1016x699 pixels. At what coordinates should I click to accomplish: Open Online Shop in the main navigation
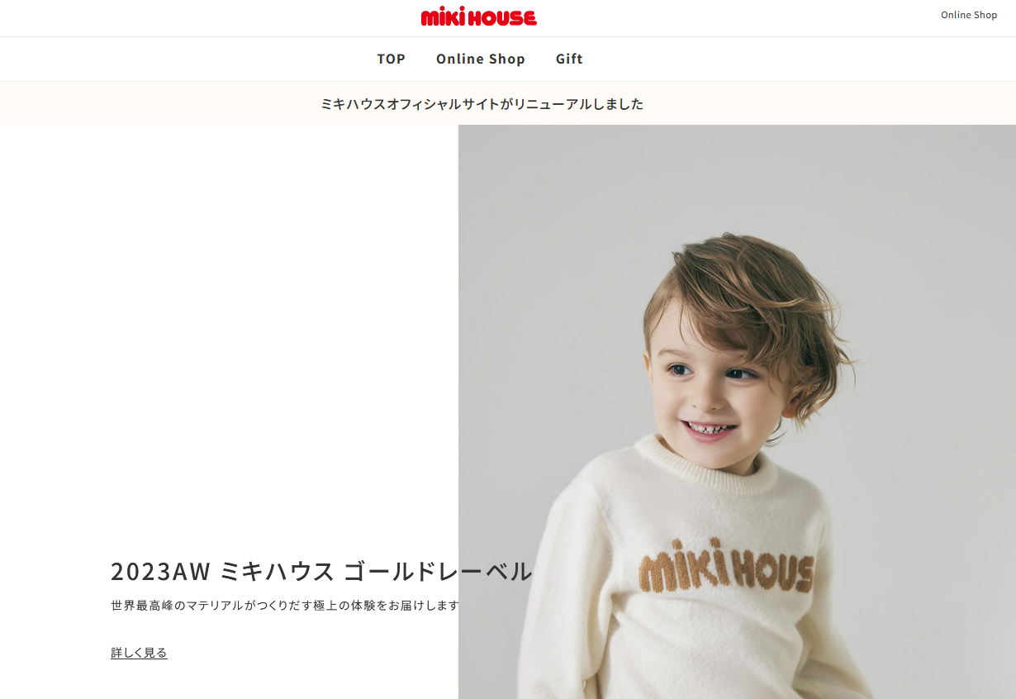[x=481, y=59]
